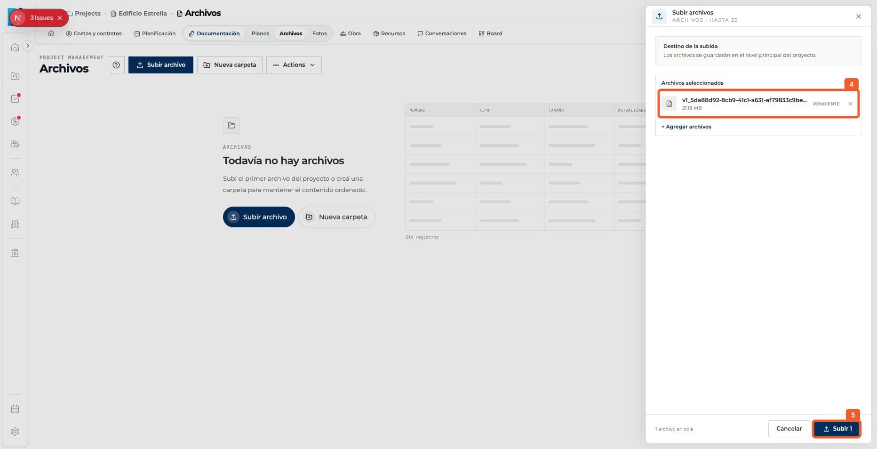Switch to Fotos sub-tab

pos(319,33)
